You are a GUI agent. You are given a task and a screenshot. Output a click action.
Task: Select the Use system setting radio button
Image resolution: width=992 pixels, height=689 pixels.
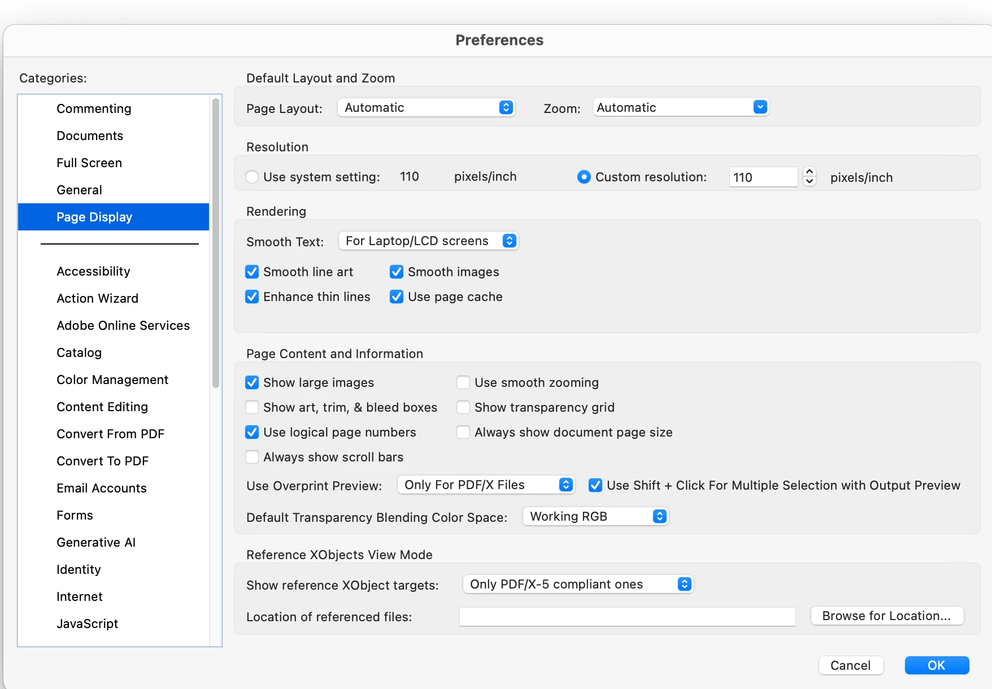252,177
